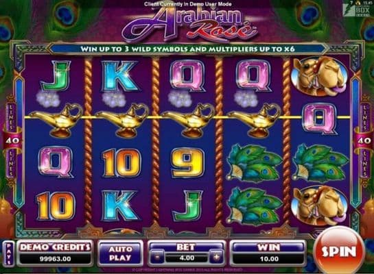Click the golden lamp on fourth reel
This screenshot has width=374, height=274.
coord(255,120)
